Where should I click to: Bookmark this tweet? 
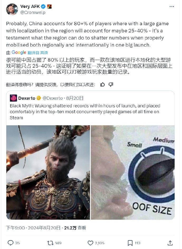(130, 243)
